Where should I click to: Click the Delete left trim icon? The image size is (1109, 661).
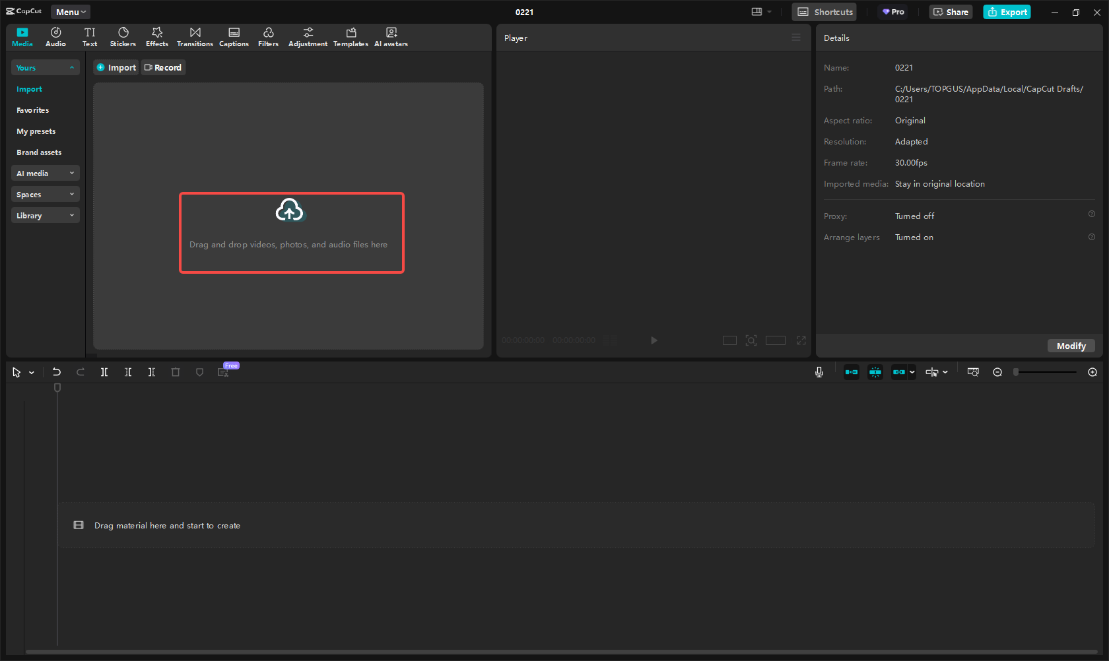pos(128,372)
